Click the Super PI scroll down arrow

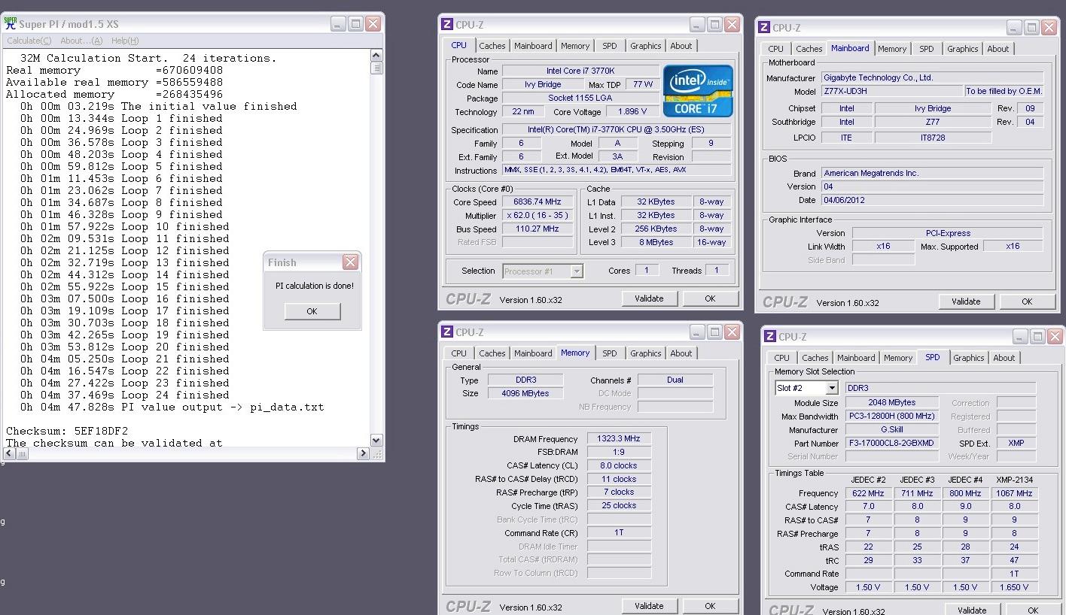coord(376,441)
